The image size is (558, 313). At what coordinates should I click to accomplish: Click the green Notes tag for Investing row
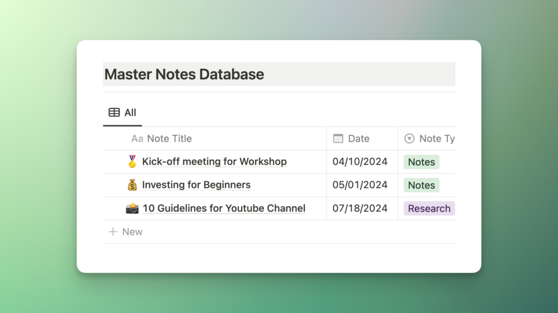(421, 185)
